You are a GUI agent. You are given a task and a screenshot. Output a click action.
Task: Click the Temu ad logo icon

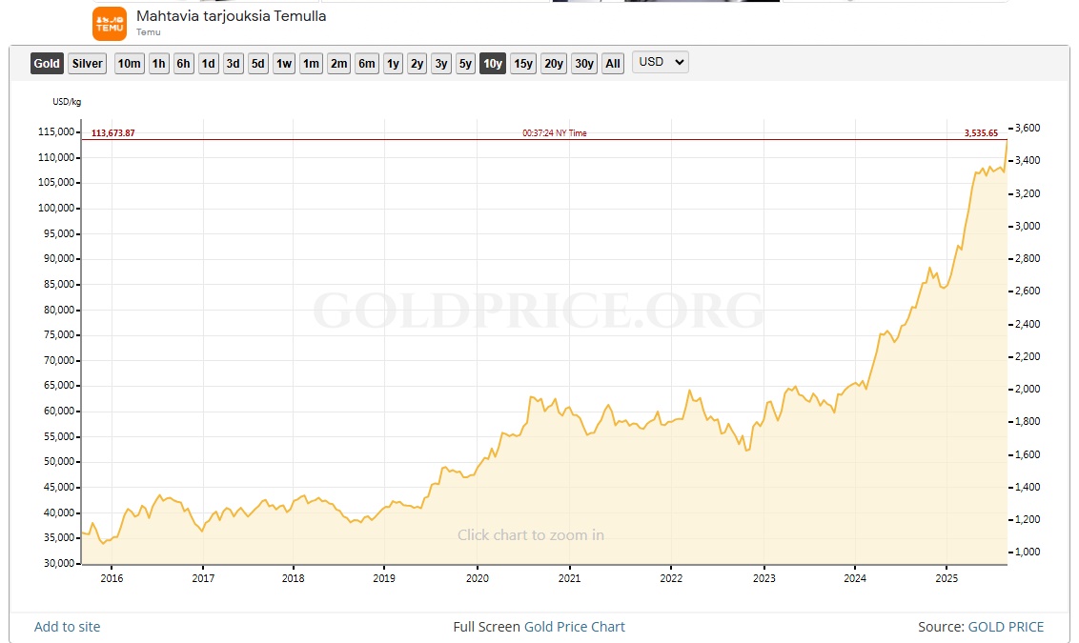pos(110,24)
